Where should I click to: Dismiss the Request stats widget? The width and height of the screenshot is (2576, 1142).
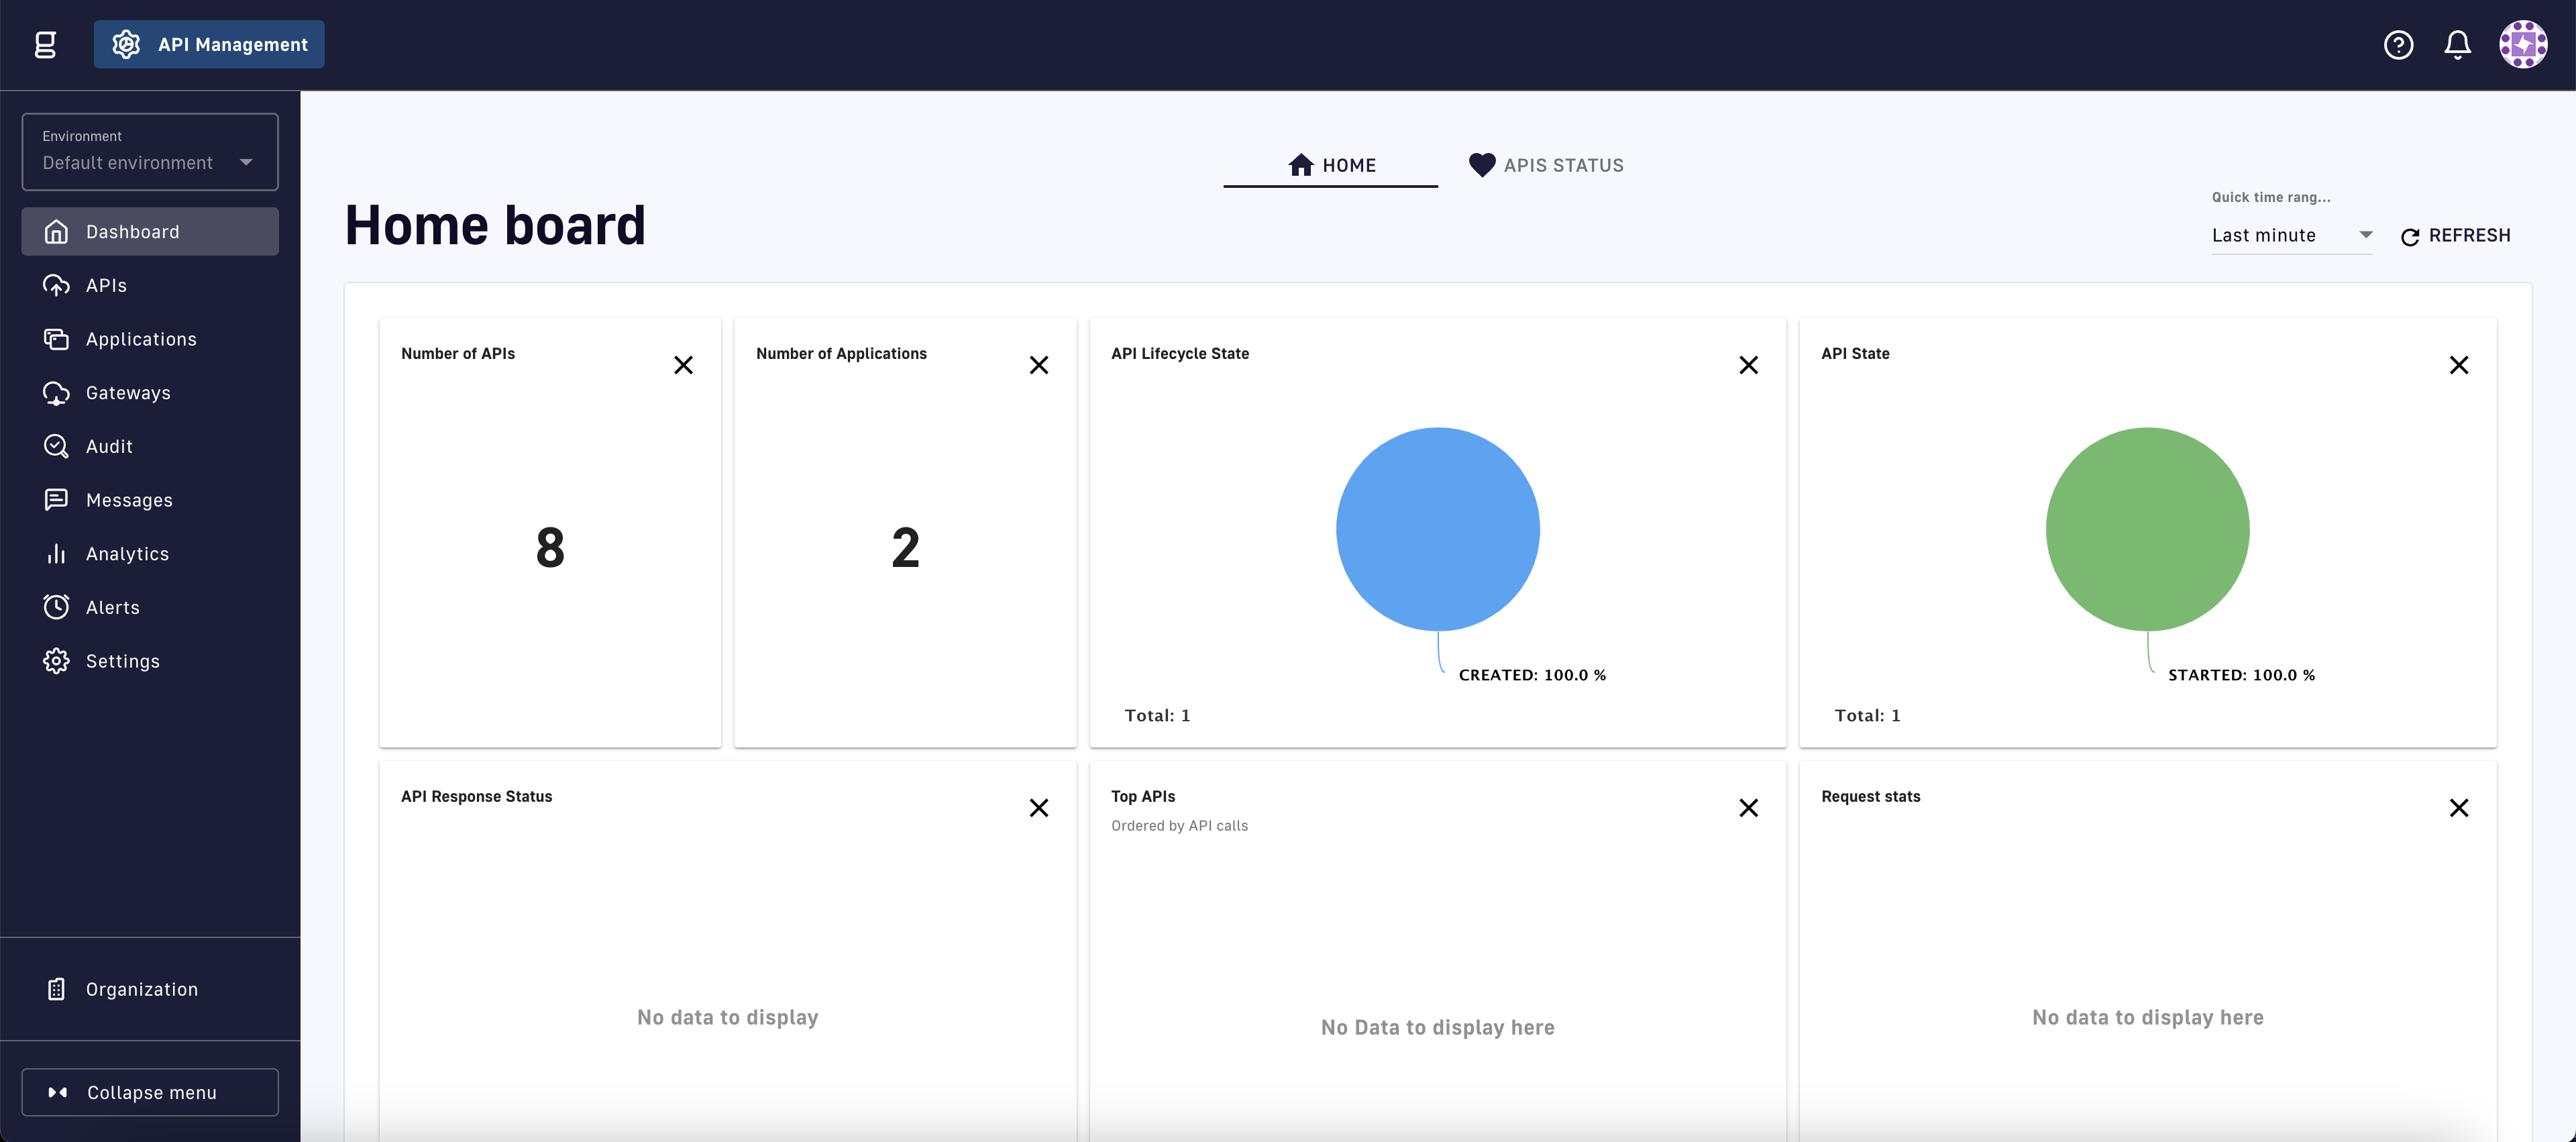coord(2458,808)
